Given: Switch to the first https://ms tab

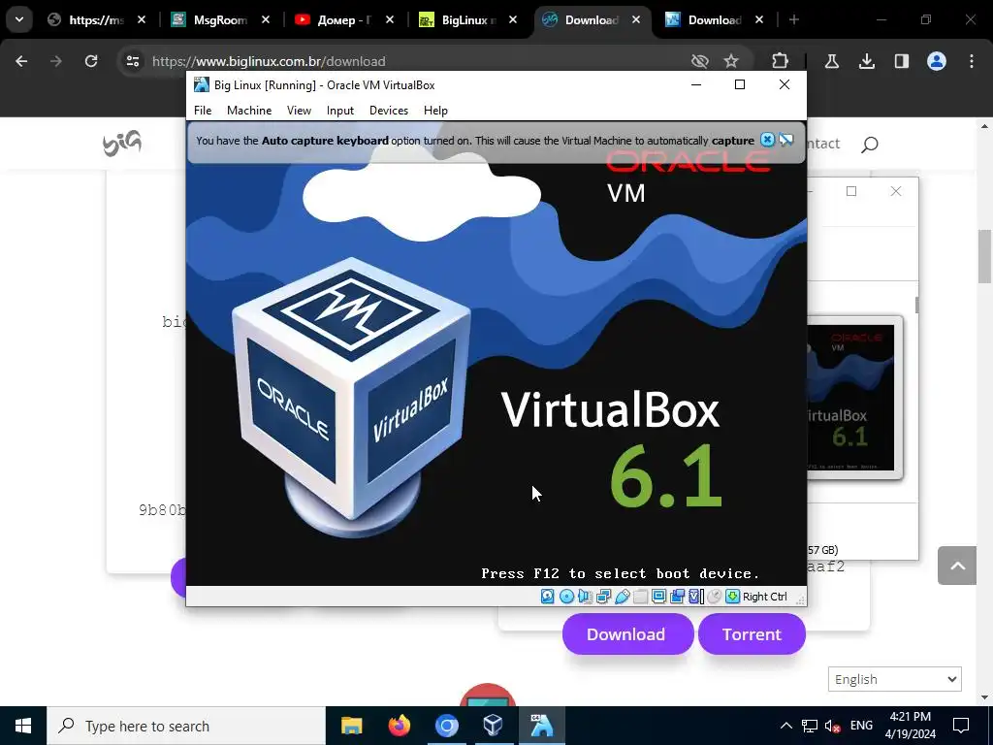Looking at the screenshot, I should [96, 20].
